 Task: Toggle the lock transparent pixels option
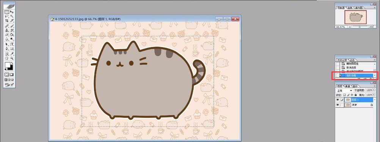click(344, 95)
